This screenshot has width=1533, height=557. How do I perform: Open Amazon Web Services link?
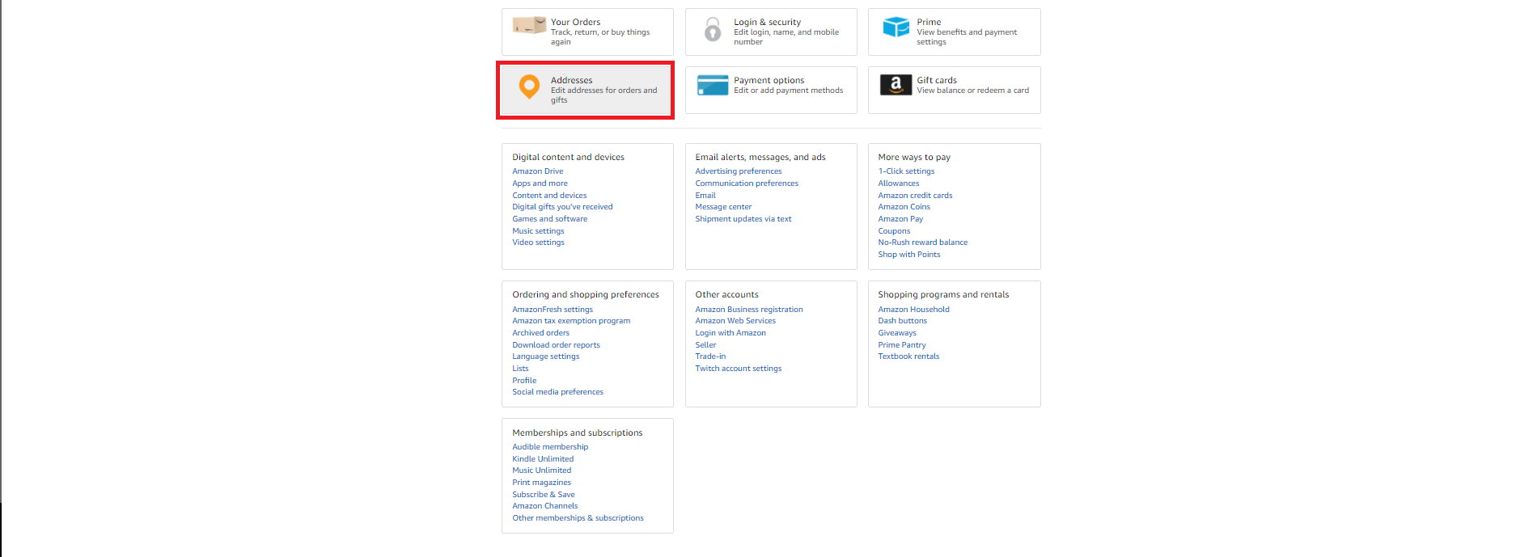tap(735, 321)
